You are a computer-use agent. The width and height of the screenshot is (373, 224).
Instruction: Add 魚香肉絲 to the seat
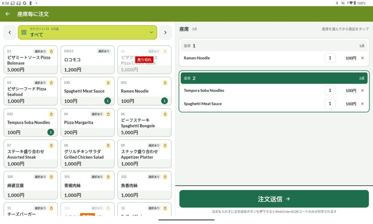[144, 185]
